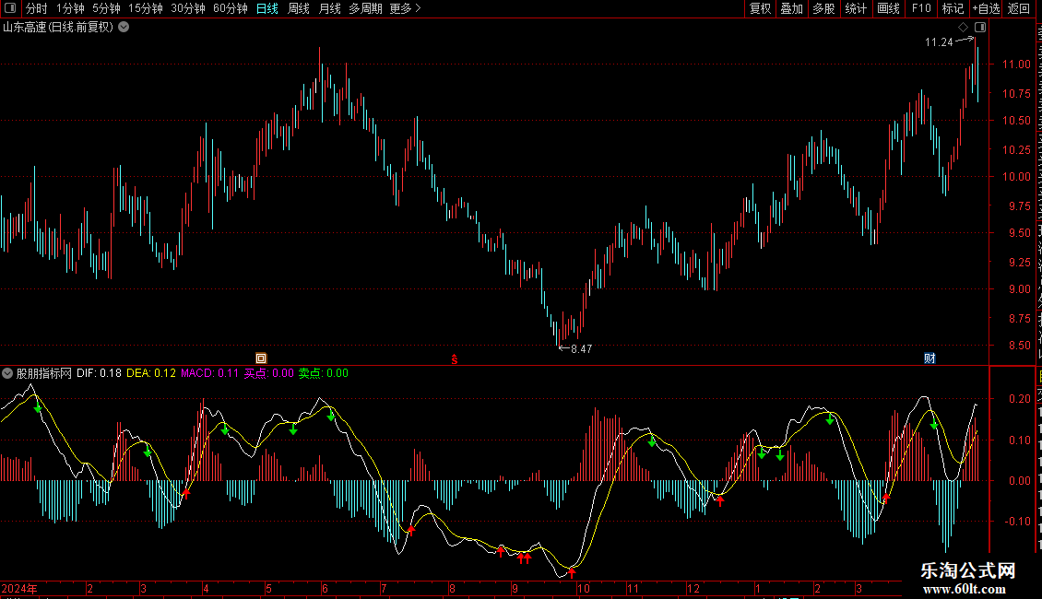Open F10 company info
The image size is (1042, 599).
coord(921,8)
